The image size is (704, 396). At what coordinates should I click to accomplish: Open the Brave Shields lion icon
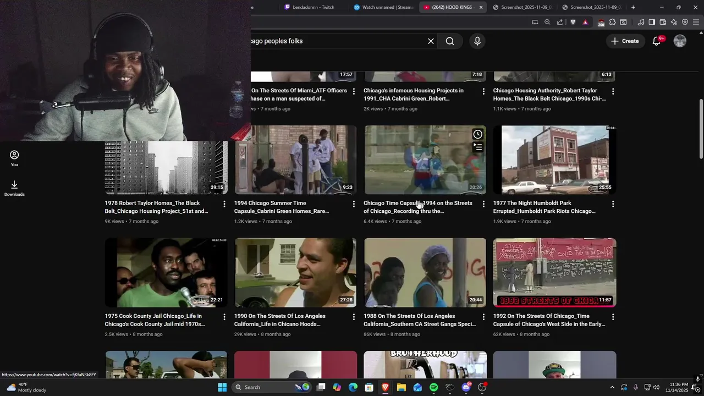(x=573, y=22)
